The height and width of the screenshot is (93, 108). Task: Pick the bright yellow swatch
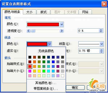click(x=39, y=71)
